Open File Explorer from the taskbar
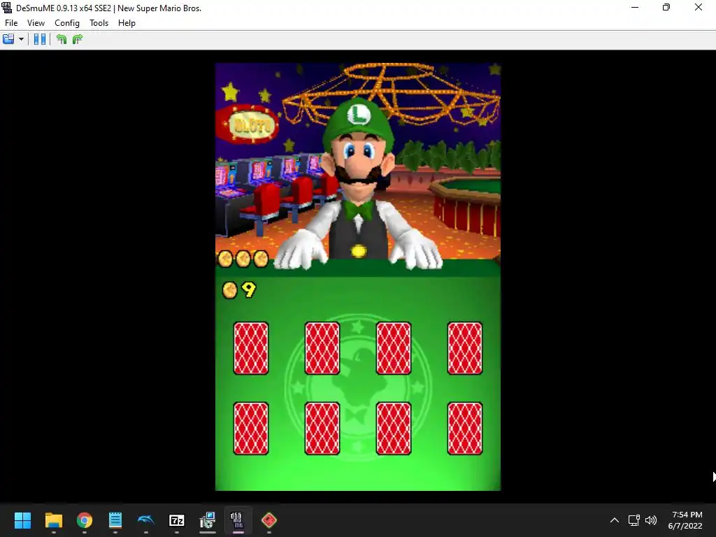Screen dimensions: 716x537 point(53,520)
